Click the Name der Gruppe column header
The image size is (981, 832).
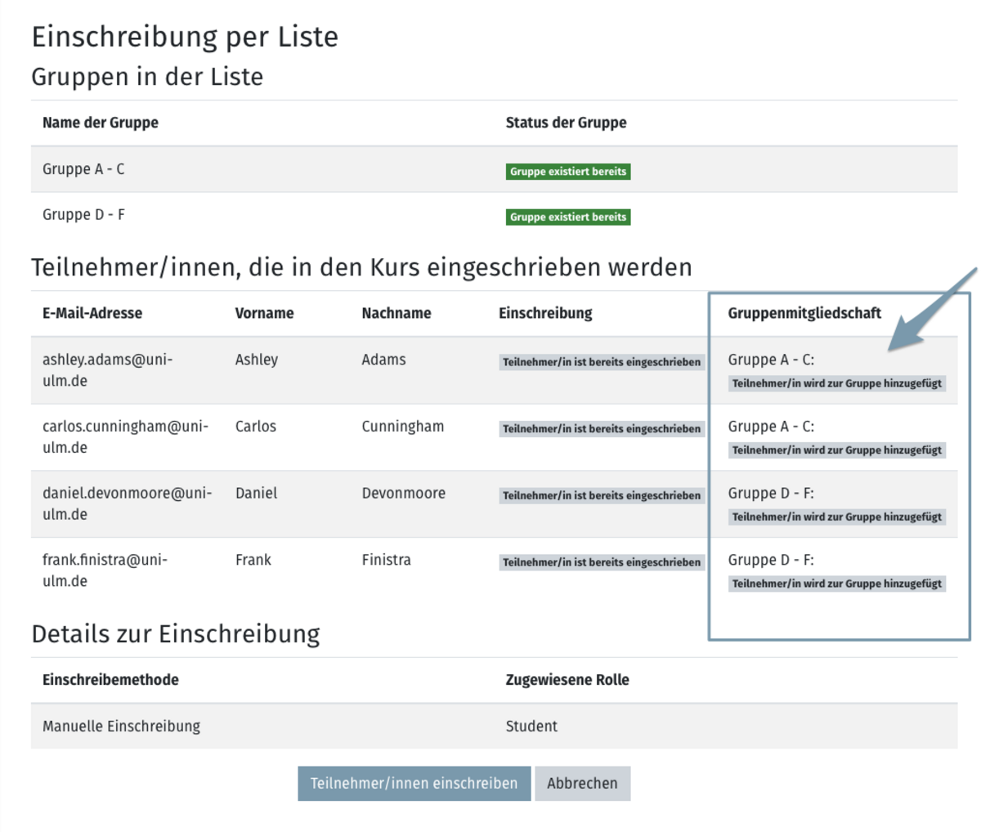tap(101, 123)
